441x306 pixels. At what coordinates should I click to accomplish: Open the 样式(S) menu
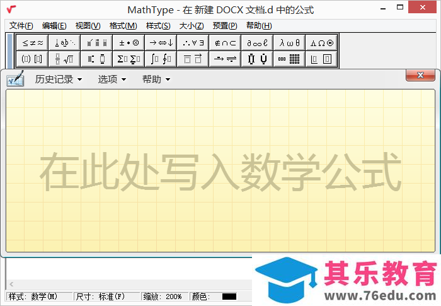click(x=158, y=26)
